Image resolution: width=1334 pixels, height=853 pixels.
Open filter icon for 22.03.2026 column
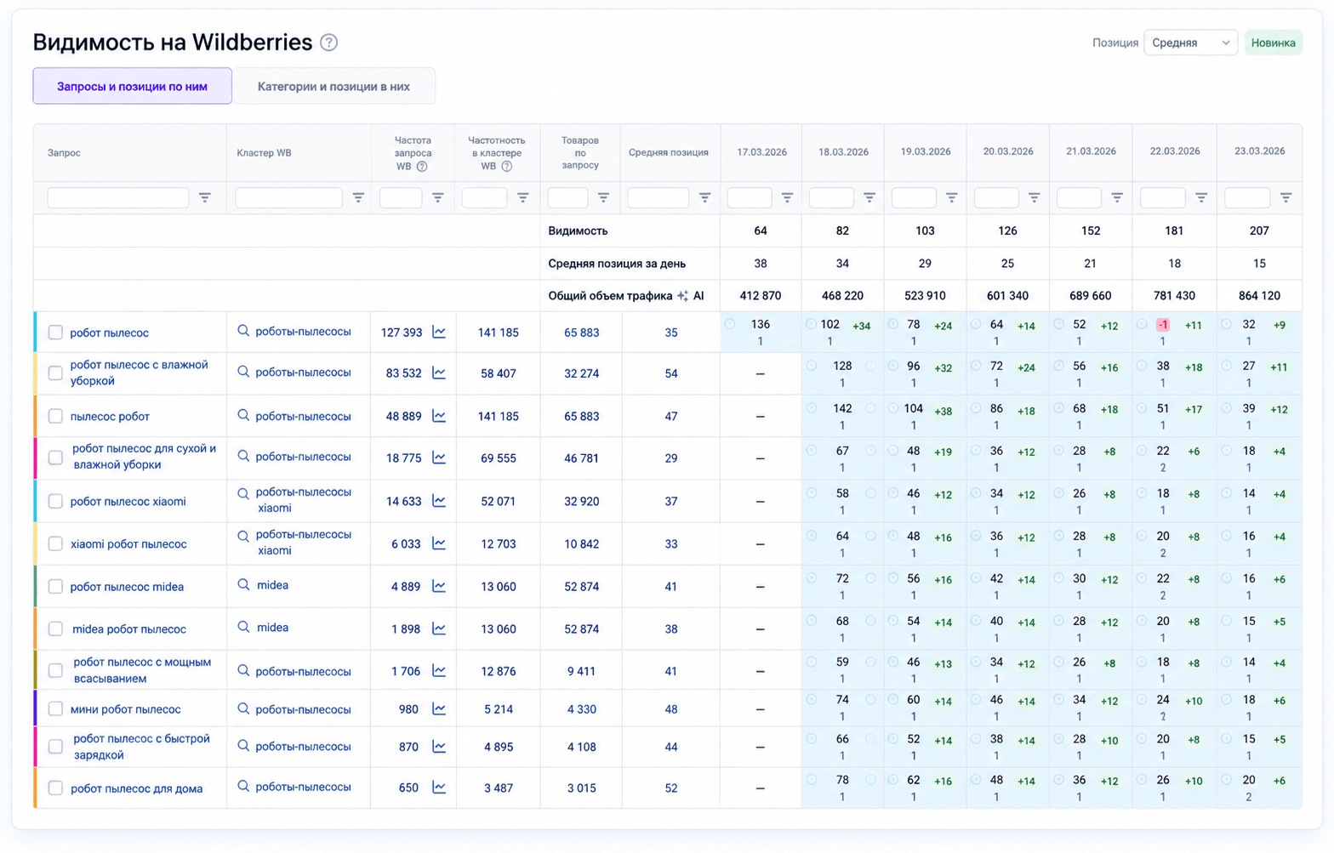coord(1200,197)
